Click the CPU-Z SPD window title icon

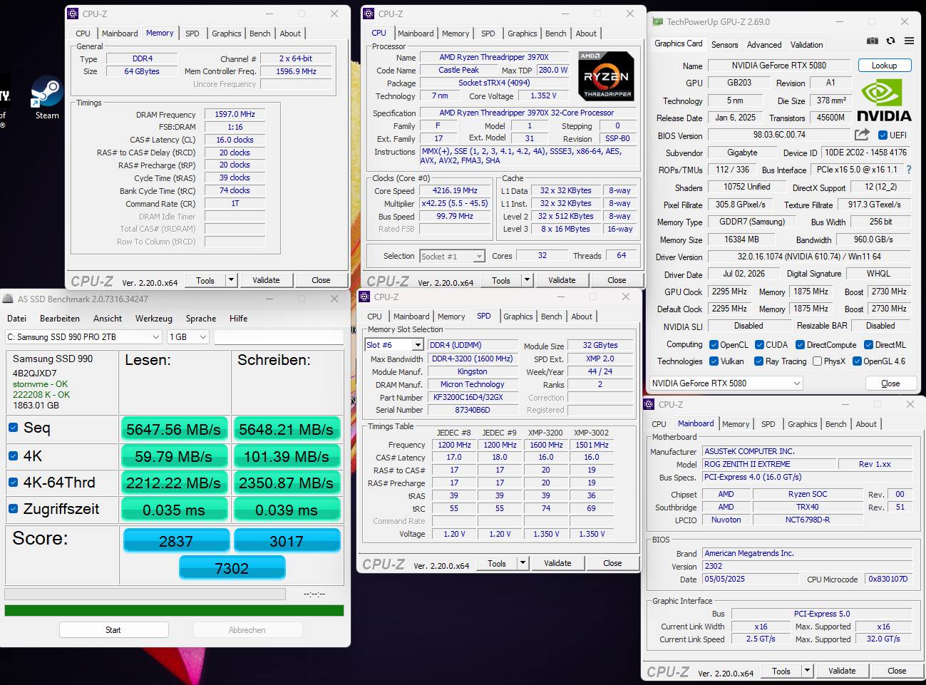click(364, 297)
